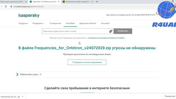The height and width of the screenshot is (99, 176).
Task: Click the antivirus database release date text
Action: click(131, 15)
